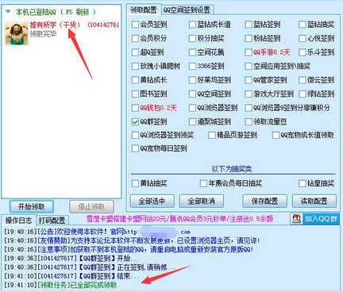Enable the QQ浏览器签到 checkbox
The image size is (343, 292).
tap(192, 108)
